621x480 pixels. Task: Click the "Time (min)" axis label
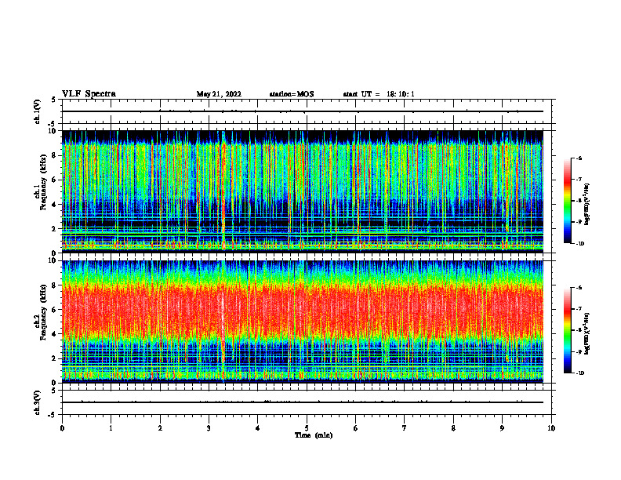click(x=314, y=435)
